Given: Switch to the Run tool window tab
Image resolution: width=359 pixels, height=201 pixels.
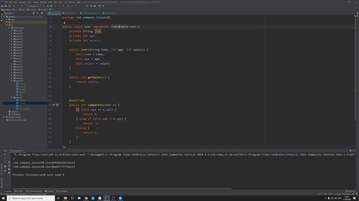Looking at the screenshot, I should coord(8,191).
